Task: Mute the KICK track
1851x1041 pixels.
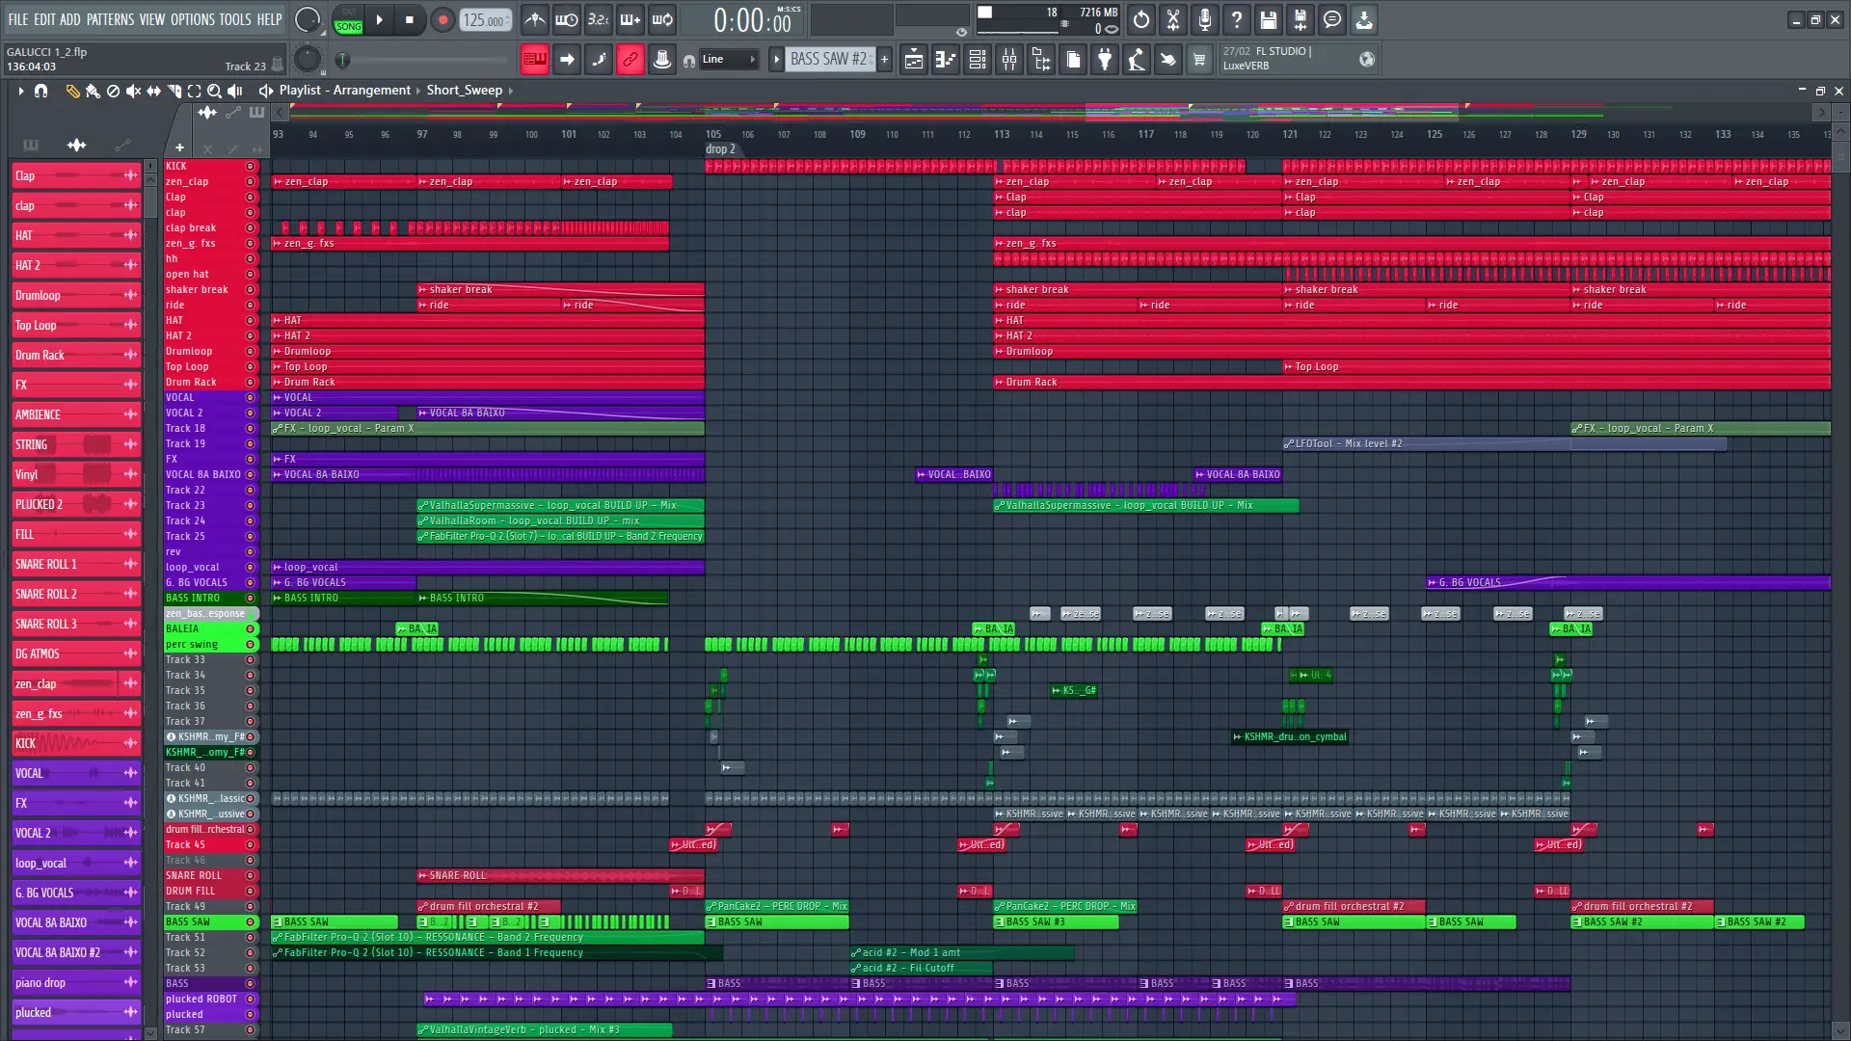Action: [250, 166]
